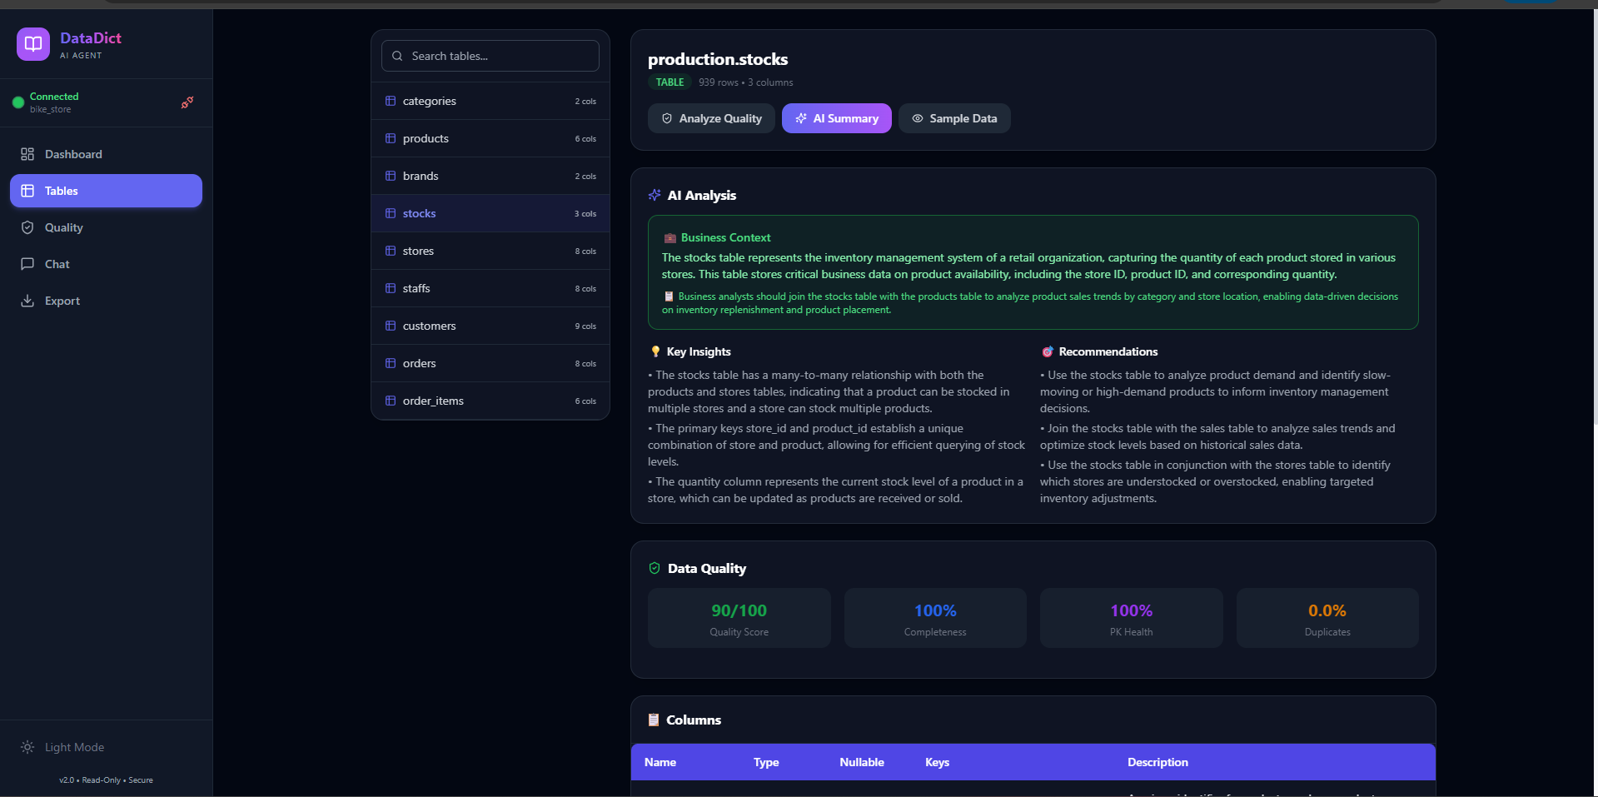This screenshot has width=1598, height=797.
Task: Click the table icon beside products
Action: [x=391, y=138]
